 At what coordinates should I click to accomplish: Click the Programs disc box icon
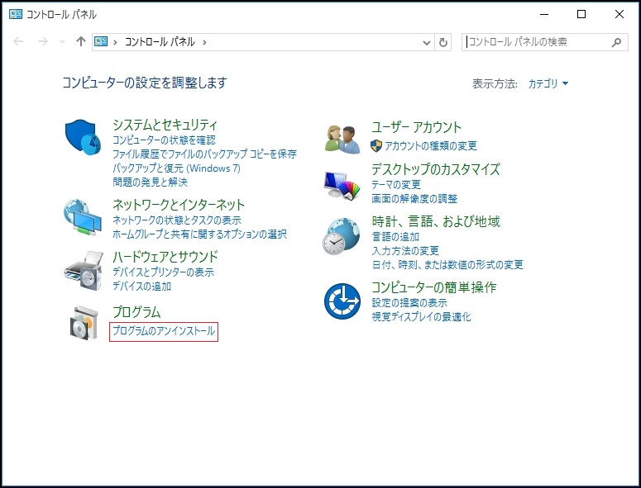84,323
